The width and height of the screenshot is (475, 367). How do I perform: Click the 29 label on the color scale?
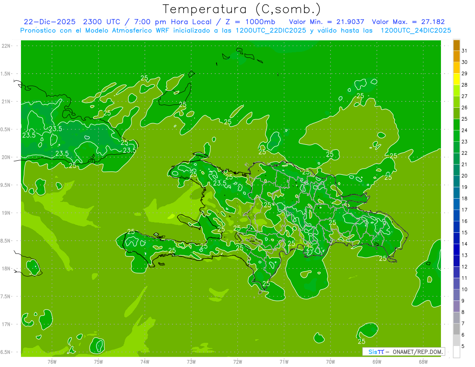click(464, 74)
